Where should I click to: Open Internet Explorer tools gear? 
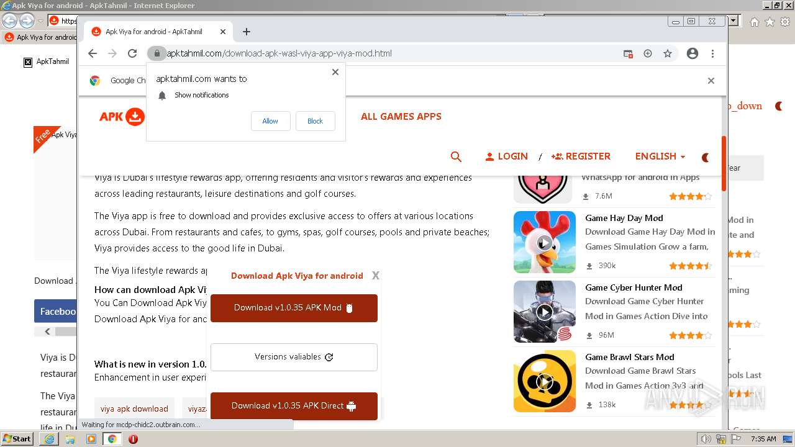tap(785, 22)
